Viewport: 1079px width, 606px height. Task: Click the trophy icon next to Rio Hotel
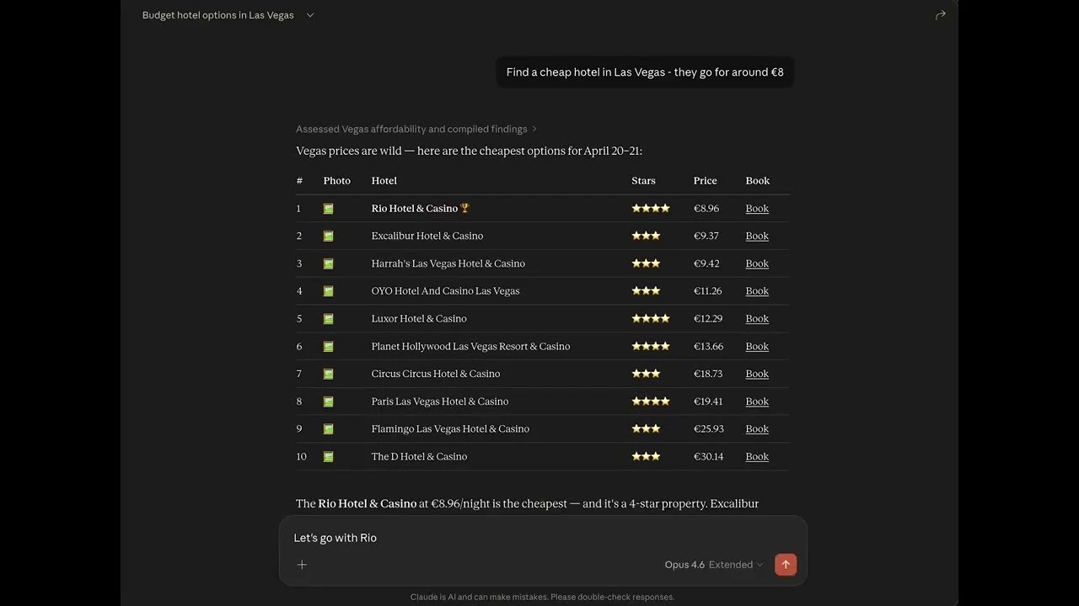point(464,208)
